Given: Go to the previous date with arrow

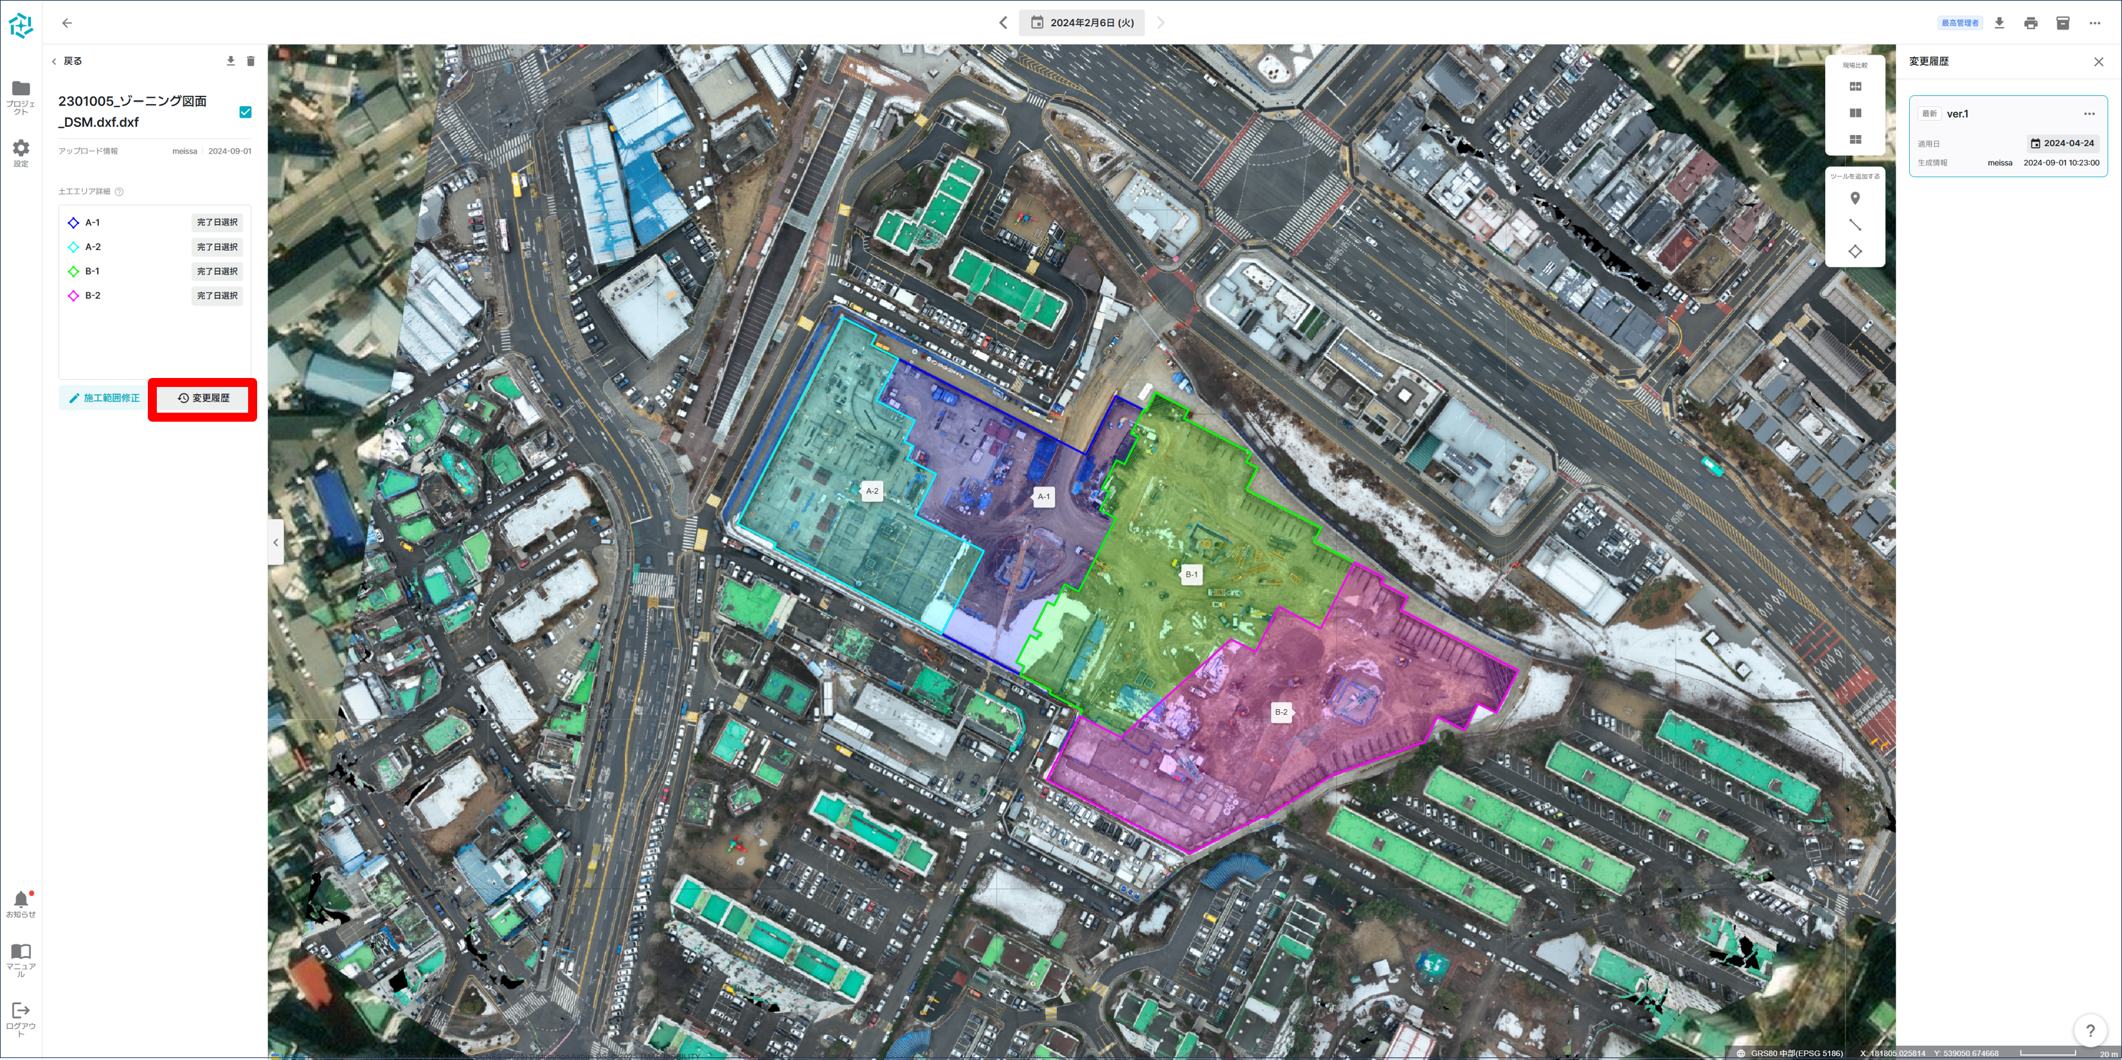Looking at the screenshot, I should [x=1003, y=23].
